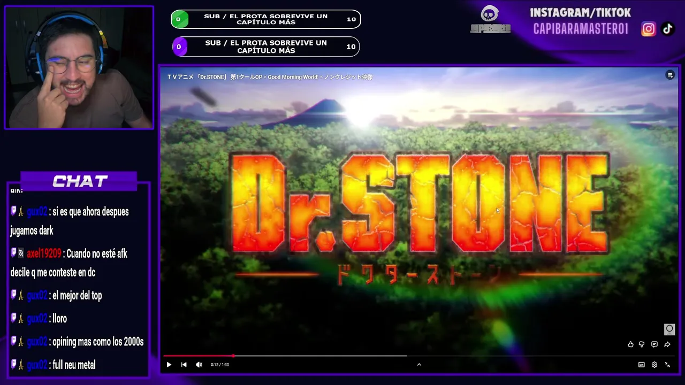Click the streamer webcam feed
Screen dimensions: 685x385
coord(79,67)
